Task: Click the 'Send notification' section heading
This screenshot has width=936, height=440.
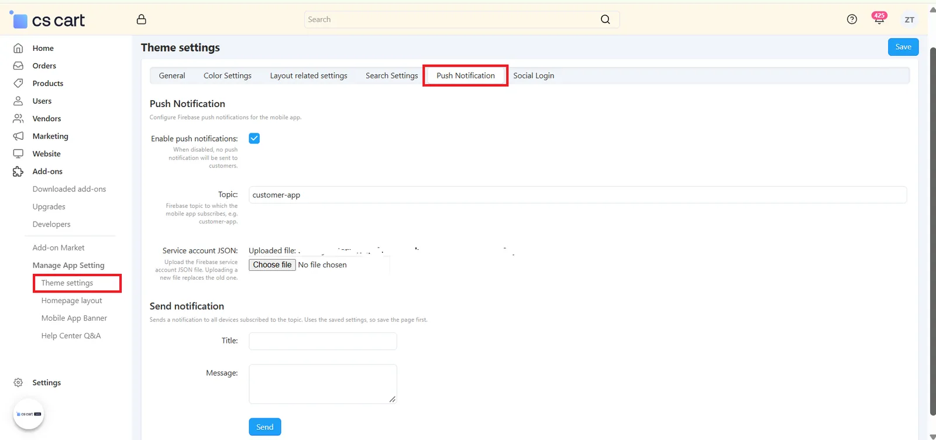Action: pyautogui.click(x=187, y=306)
